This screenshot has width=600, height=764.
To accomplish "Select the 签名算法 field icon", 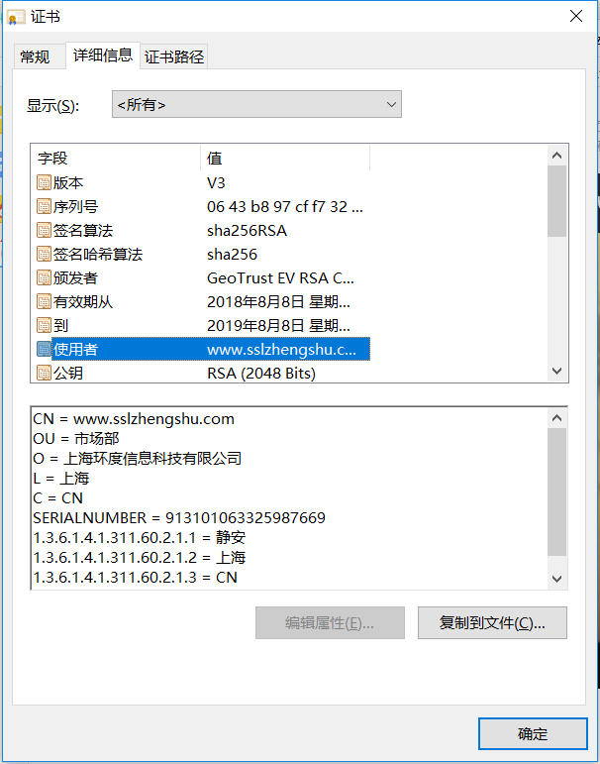I will pos(44,231).
